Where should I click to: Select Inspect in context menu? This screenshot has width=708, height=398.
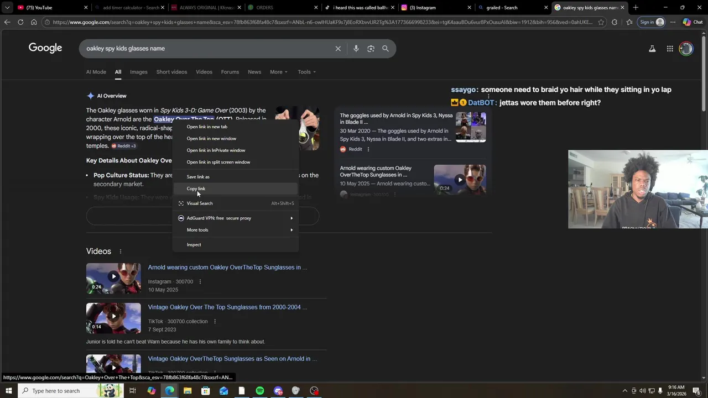pyautogui.click(x=236, y=244)
